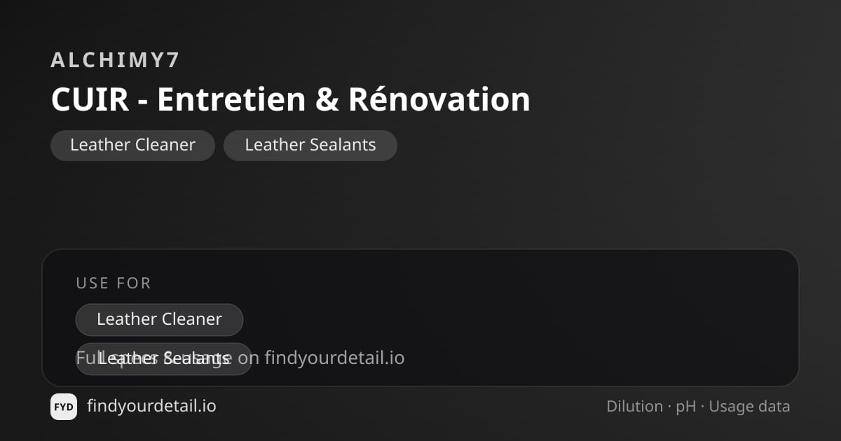Click the word CUIR in the title

click(90, 99)
